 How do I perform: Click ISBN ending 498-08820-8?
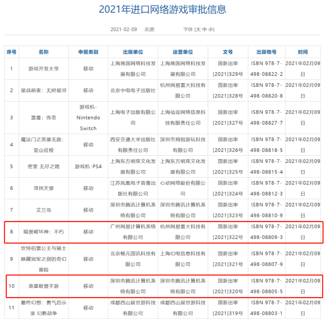[x=267, y=96]
